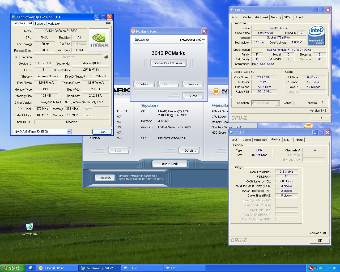Viewport: 340px width, 272px height.
Task: Switch to PCMark05 Basic in taskbar
Action: [57, 268]
